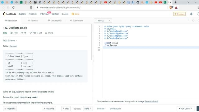Click the Easy difficulty label

coord(5,33)
